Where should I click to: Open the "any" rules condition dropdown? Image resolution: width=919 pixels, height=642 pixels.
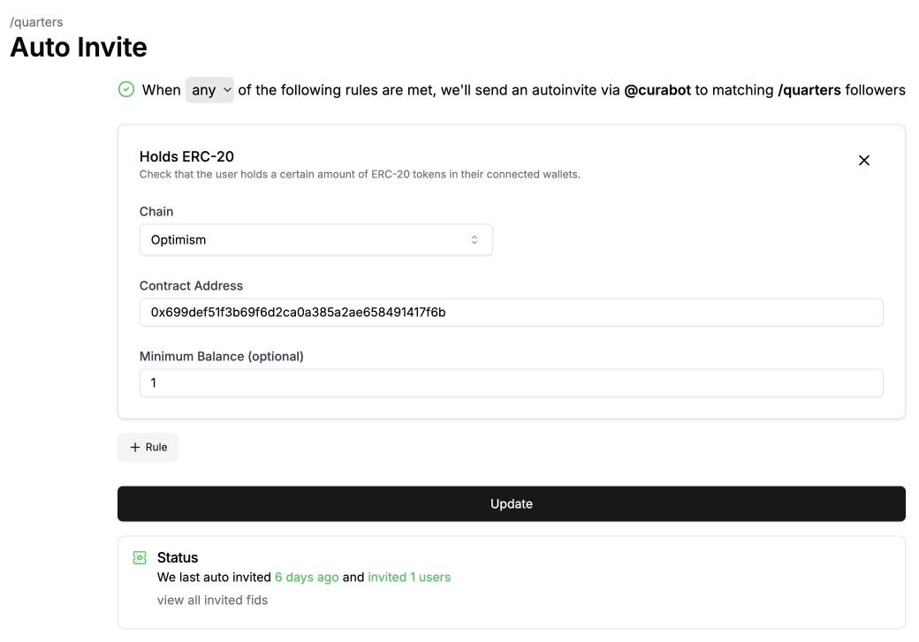(x=209, y=90)
